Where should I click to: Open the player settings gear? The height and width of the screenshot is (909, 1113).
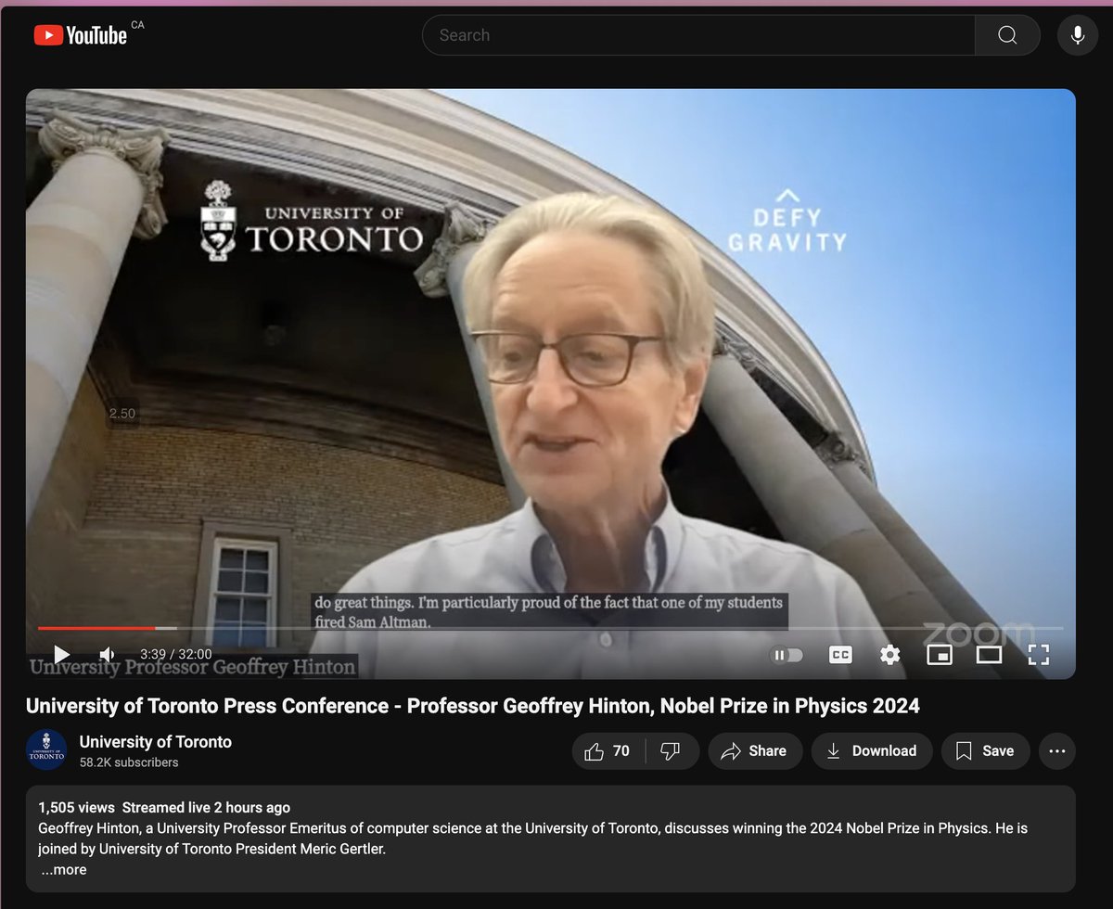[890, 655]
